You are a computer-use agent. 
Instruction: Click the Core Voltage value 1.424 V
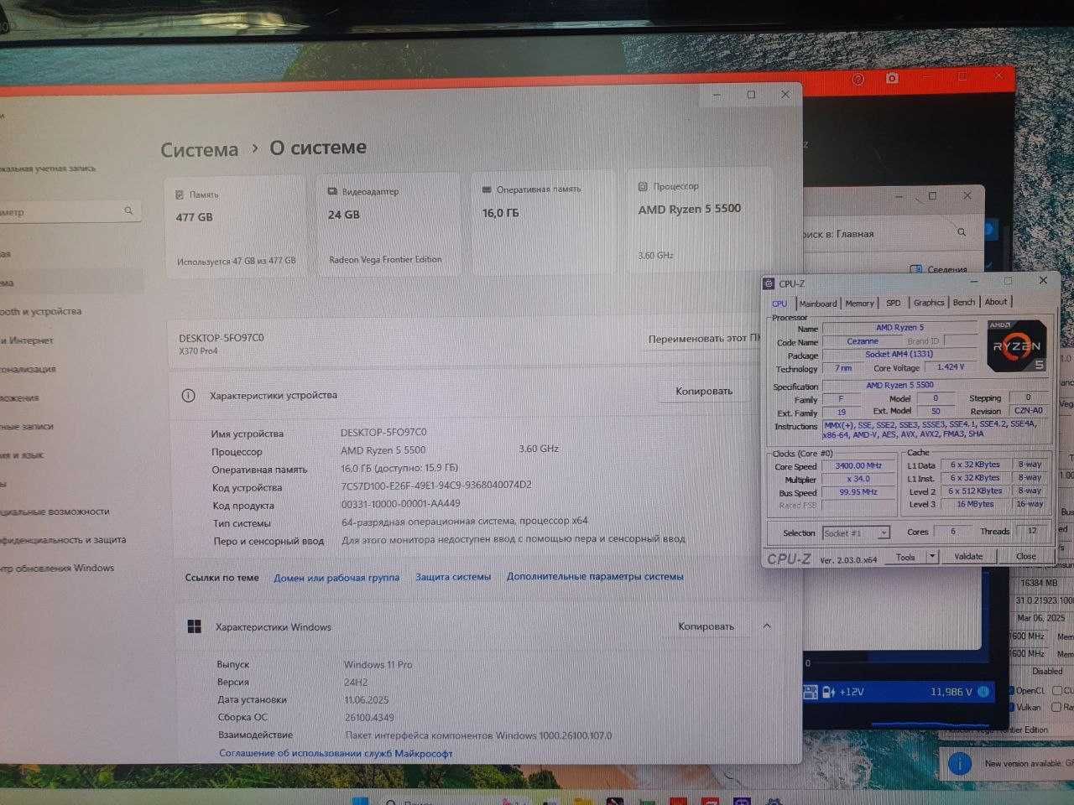tap(951, 367)
